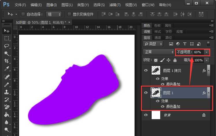
Task: Click the 填充 100% value field
Action: pyautogui.click(x=198, y=60)
